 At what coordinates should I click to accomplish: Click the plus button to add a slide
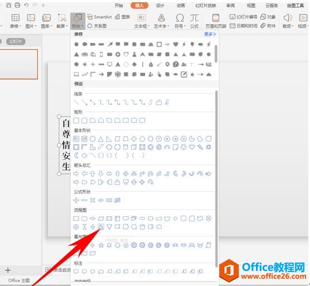point(8,270)
